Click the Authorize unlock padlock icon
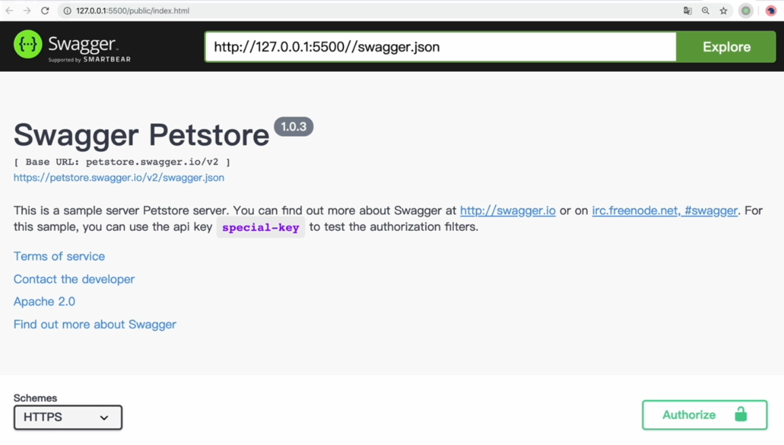 coord(741,414)
